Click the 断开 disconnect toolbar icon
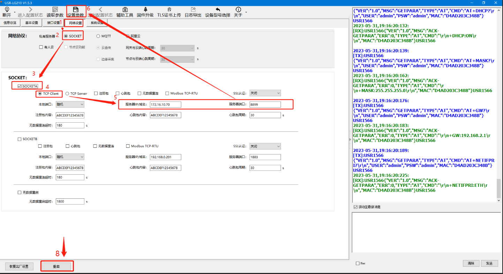 click(x=6, y=9)
